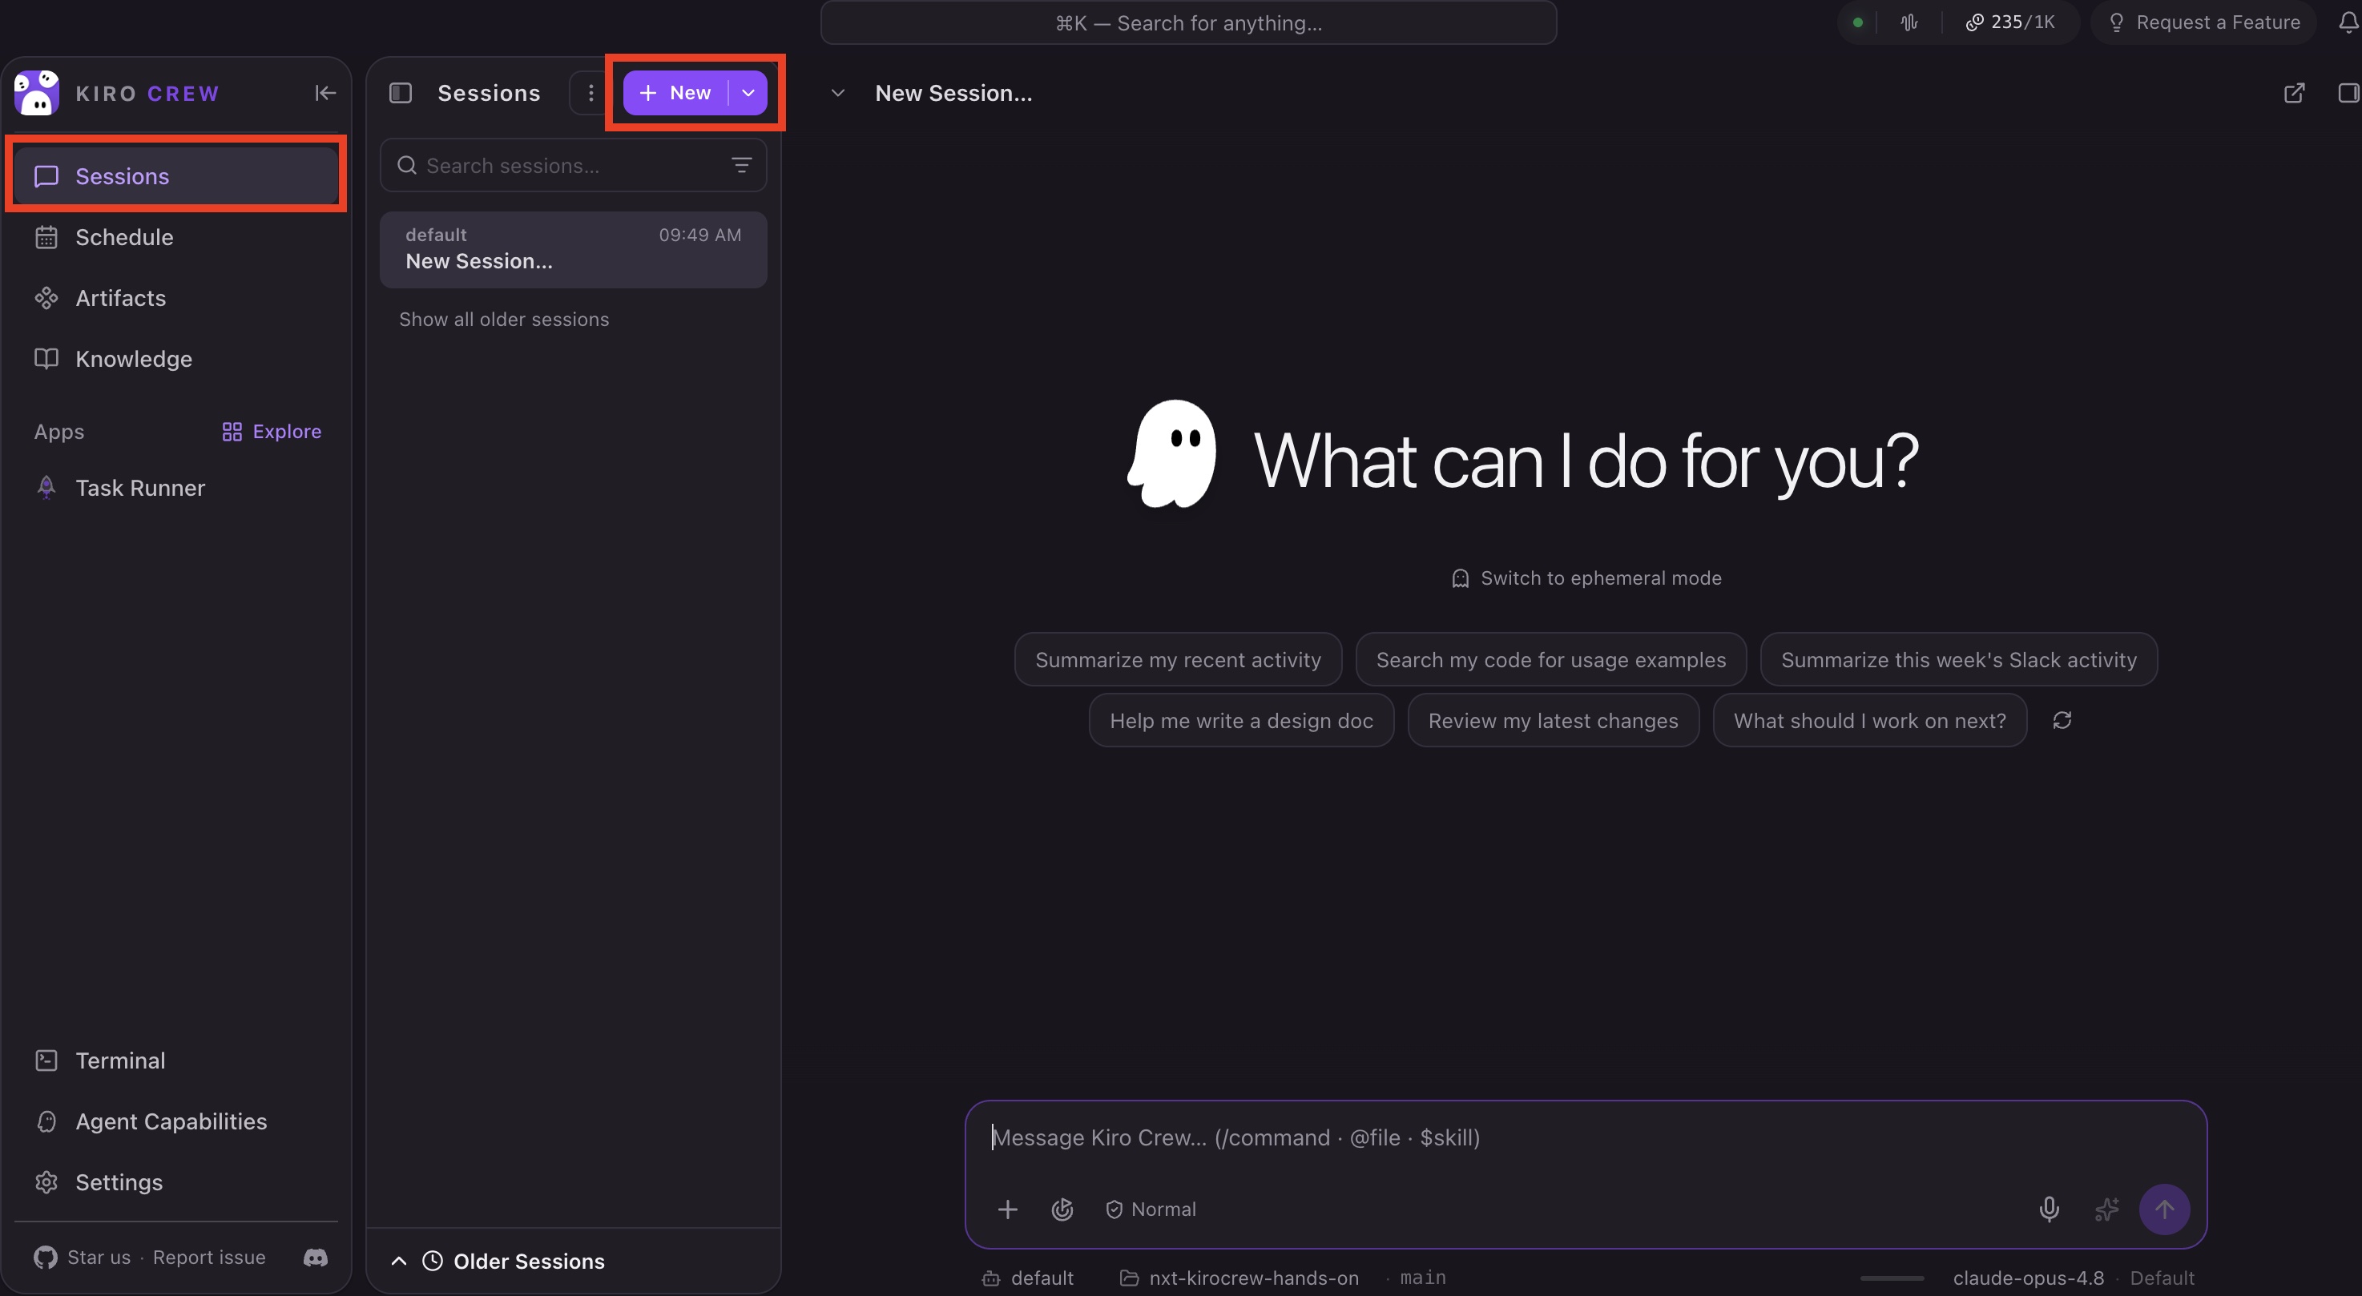Click the waveform activity icon
The width and height of the screenshot is (2362, 1296).
click(x=1909, y=22)
